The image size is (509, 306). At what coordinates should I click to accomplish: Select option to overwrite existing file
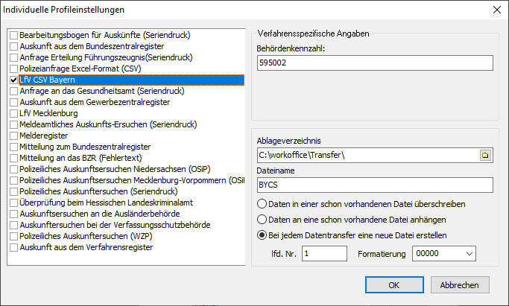click(x=262, y=203)
